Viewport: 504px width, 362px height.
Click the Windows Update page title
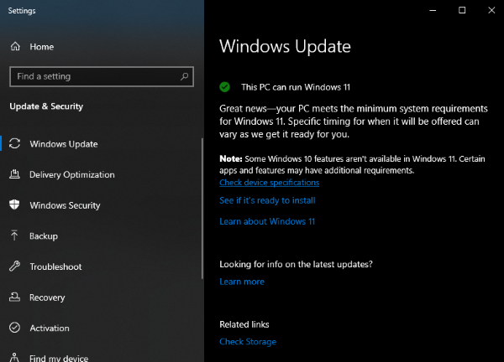(x=285, y=46)
